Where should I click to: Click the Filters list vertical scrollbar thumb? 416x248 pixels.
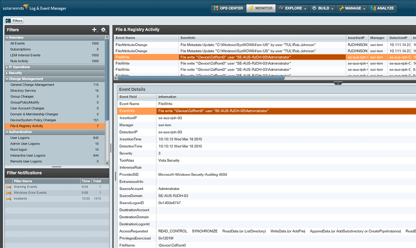point(107,79)
